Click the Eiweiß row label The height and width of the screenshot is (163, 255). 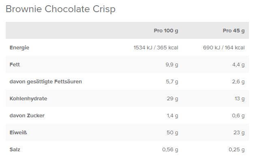(x=18, y=132)
